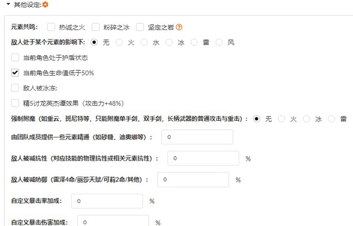Pick 冰 for enemy element influence
Image resolution: width=353 pixels, height=226 pixels.
click(169, 42)
